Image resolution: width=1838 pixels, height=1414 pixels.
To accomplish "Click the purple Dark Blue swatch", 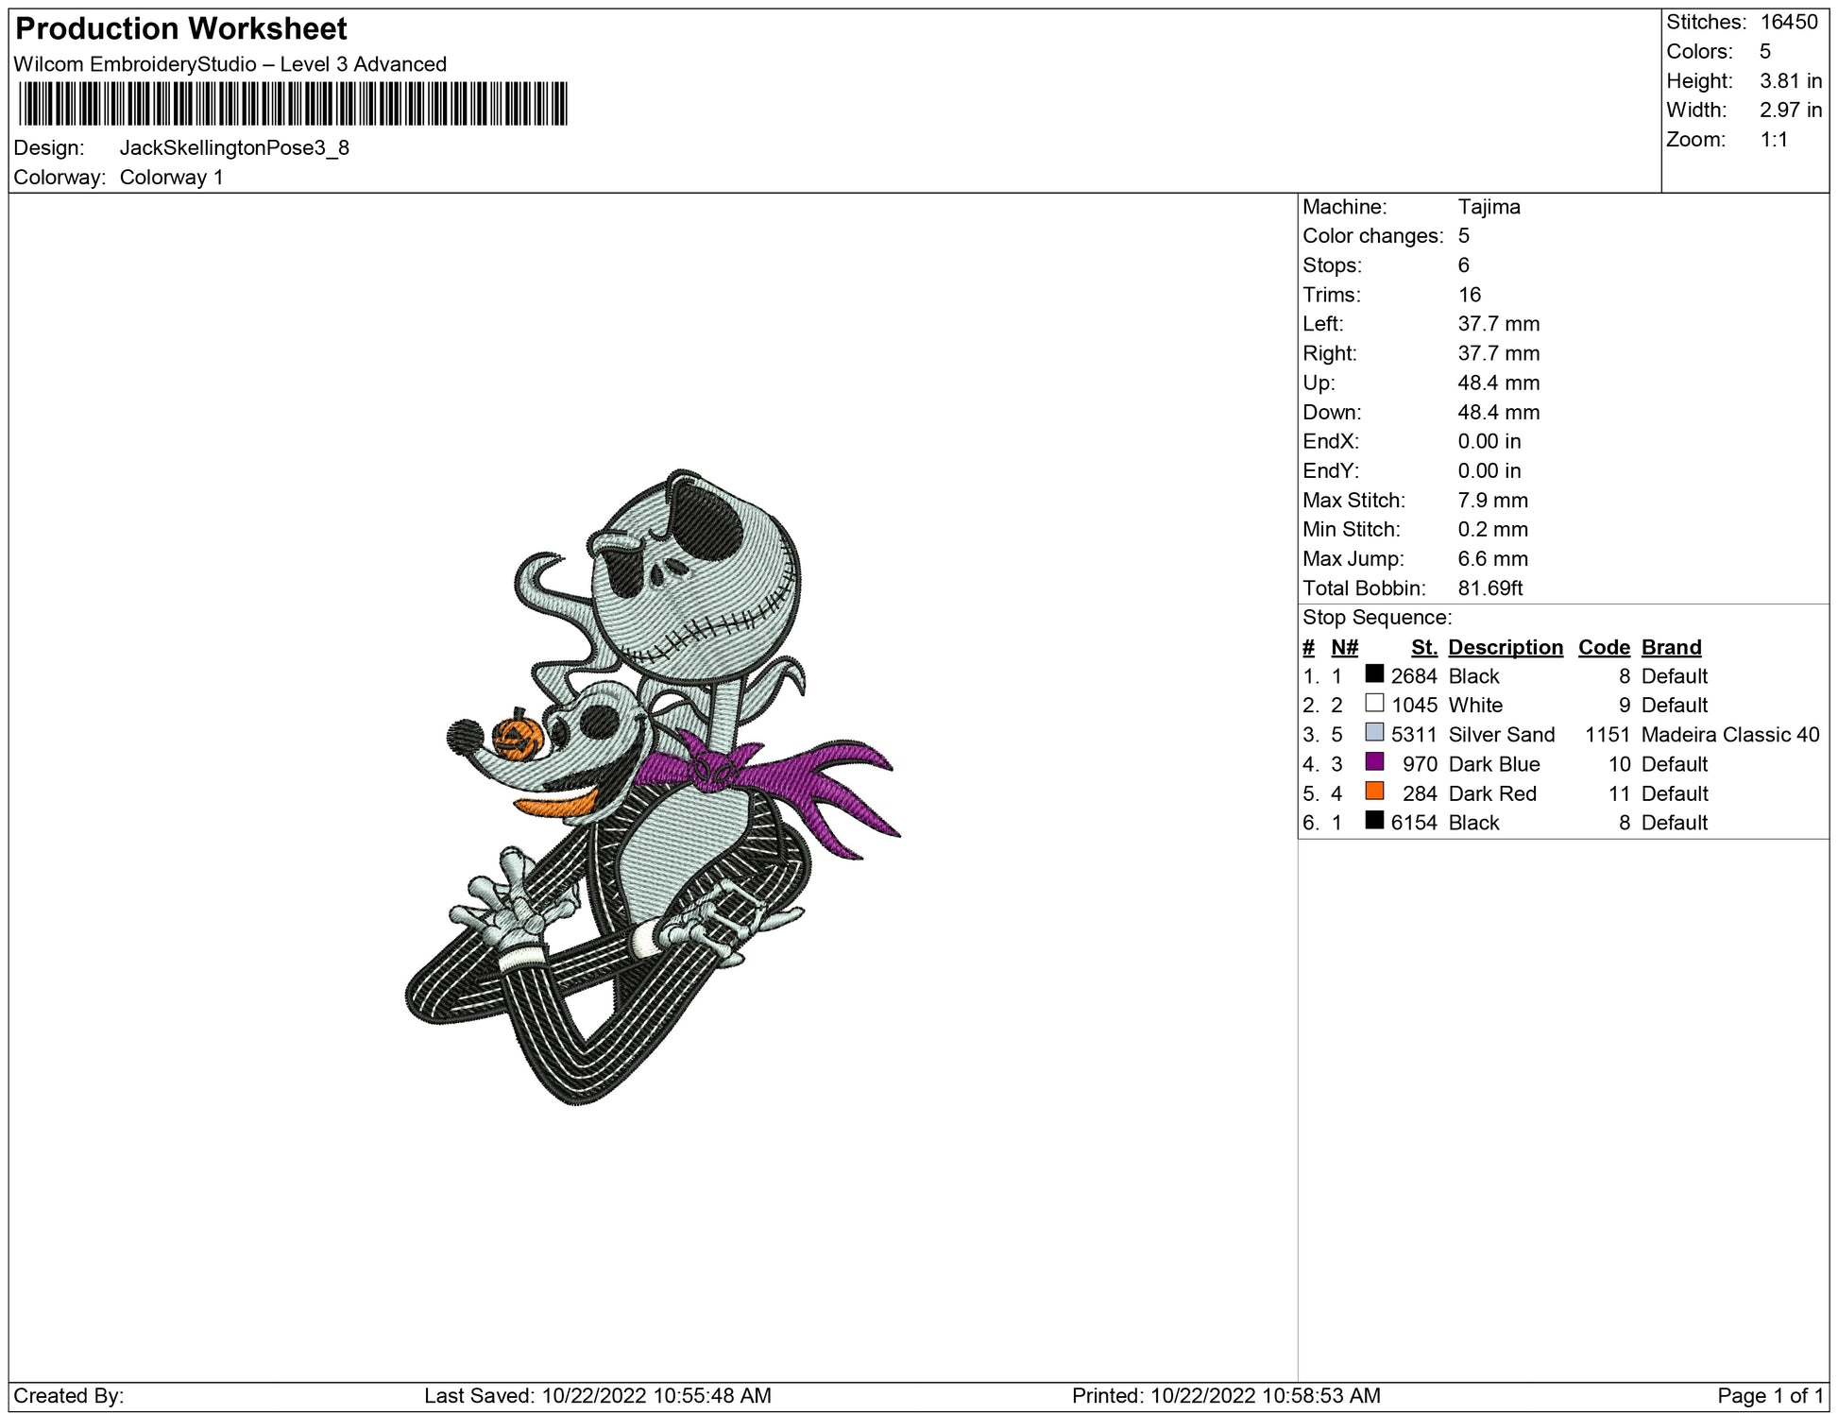I will [1374, 762].
